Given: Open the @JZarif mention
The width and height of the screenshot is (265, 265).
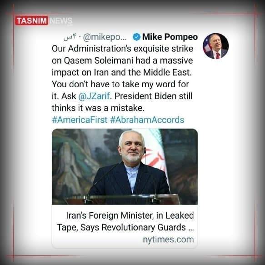Looking at the screenshot, I should click(x=94, y=96).
